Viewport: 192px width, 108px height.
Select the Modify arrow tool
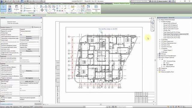point(3,8)
